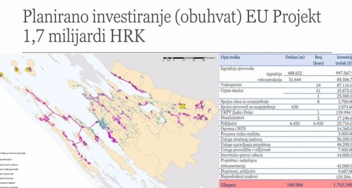352x188 pixels.
Task: Select 'Projektna i natječajna dokumentacija' row label
Action: tap(239, 163)
